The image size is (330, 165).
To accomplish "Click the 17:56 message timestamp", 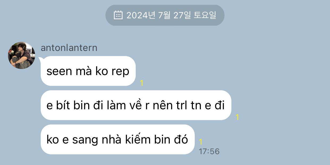I will [x=209, y=151].
